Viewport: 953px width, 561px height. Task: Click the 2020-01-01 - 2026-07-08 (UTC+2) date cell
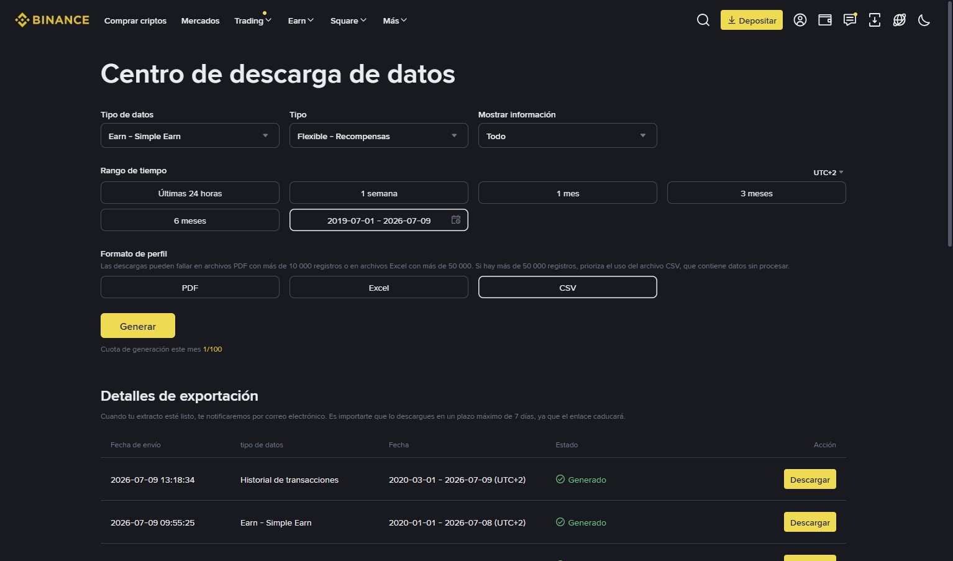click(457, 522)
